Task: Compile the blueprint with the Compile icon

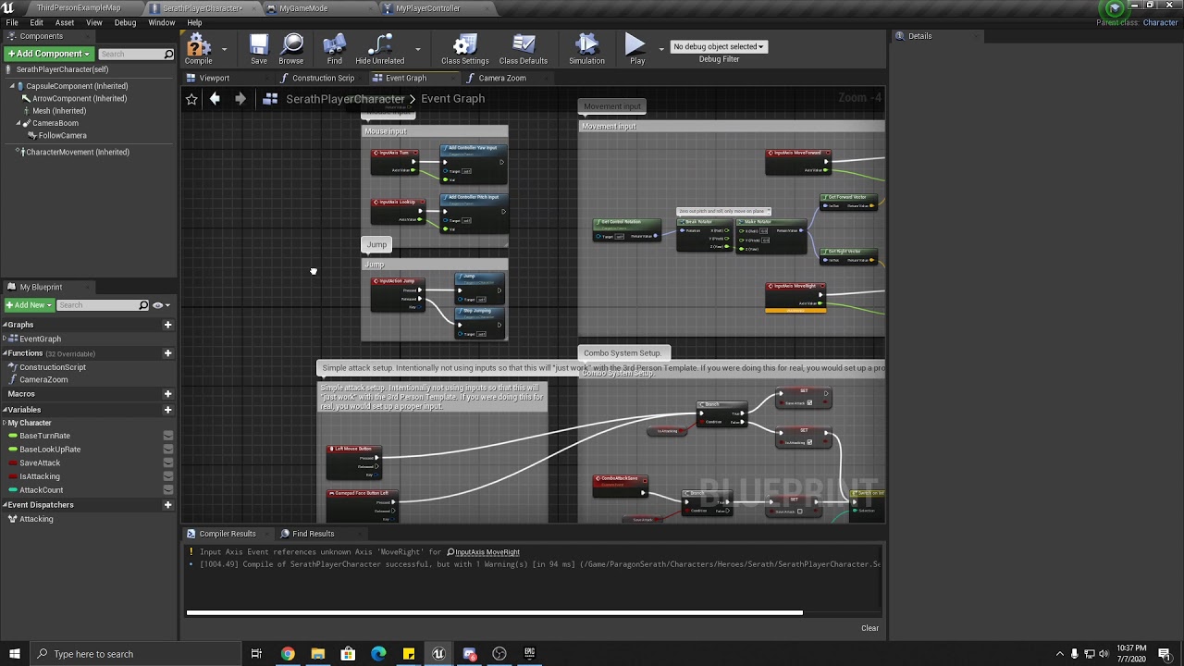Action: [x=198, y=49]
